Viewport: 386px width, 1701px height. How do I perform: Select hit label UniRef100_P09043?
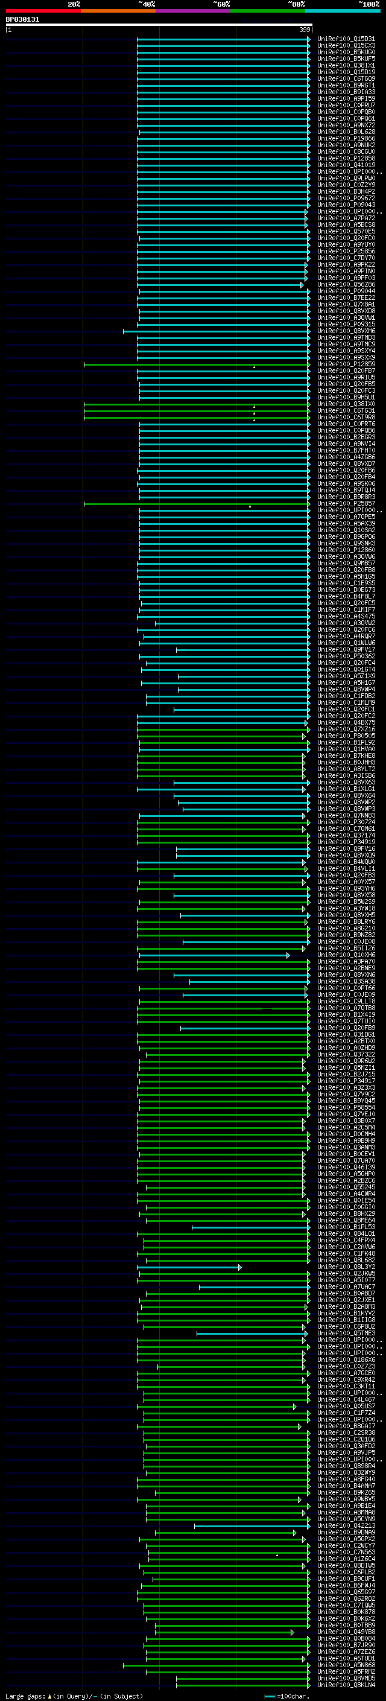[346, 205]
